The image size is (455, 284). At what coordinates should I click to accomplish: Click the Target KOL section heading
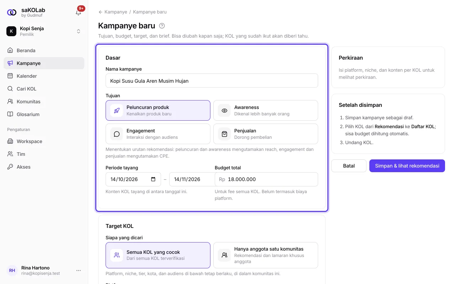click(120, 226)
